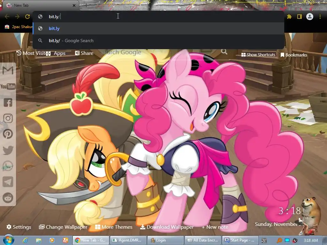Open the Reddit sidebar shortcut

(x=8, y=198)
